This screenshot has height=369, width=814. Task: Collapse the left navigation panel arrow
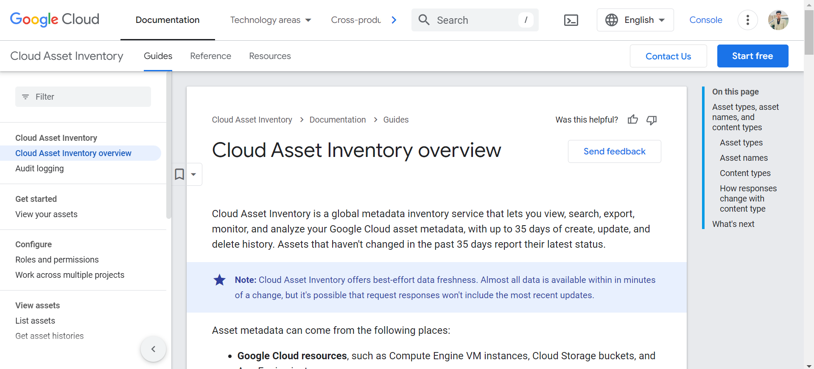click(153, 349)
